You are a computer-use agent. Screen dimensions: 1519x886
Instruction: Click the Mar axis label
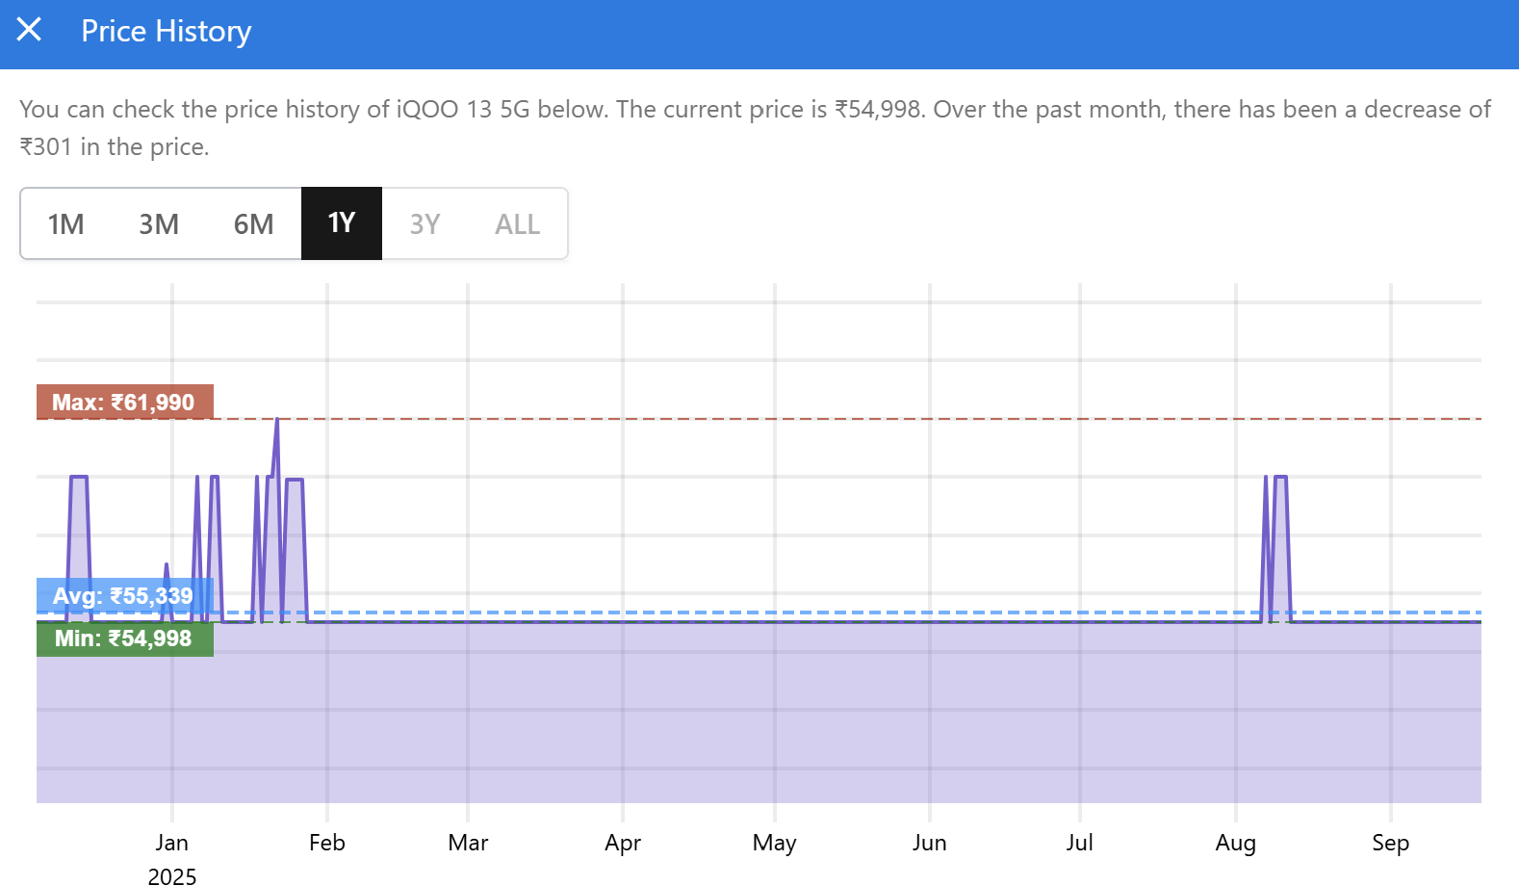point(468,843)
